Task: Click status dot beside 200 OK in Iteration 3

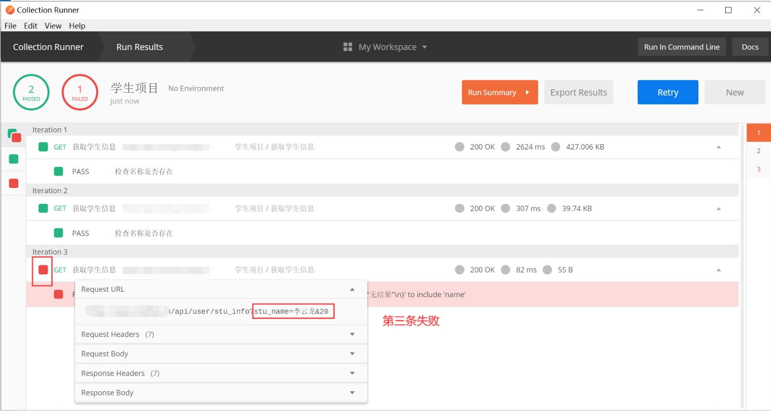Action: pyautogui.click(x=460, y=270)
